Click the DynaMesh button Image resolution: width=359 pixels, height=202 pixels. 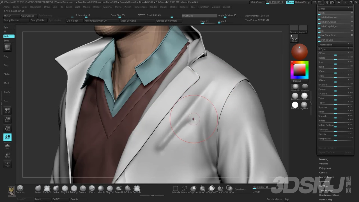240,189
